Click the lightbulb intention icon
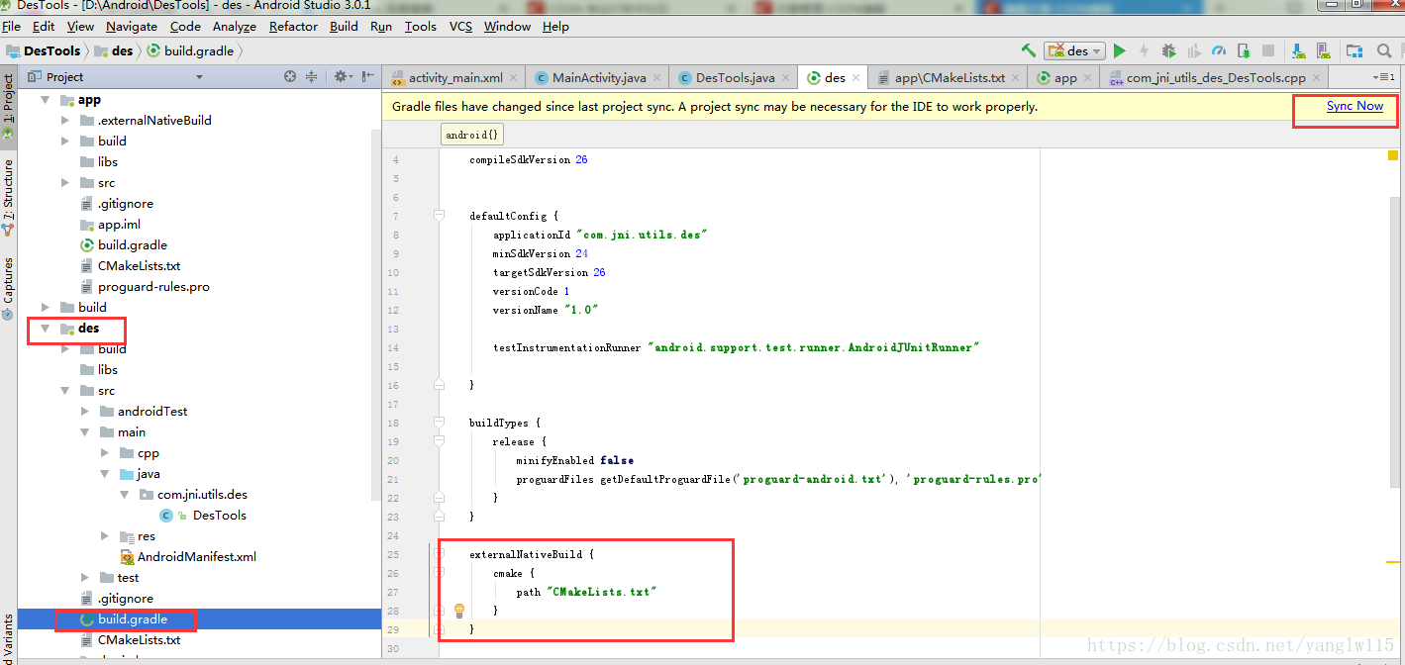The height and width of the screenshot is (665, 1405). 459,611
